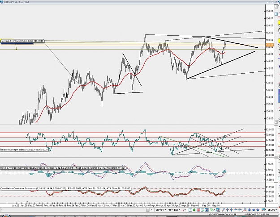Click the gray square toolbar button
The width and height of the screenshot is (280, 217).
(x=148, y=210)
